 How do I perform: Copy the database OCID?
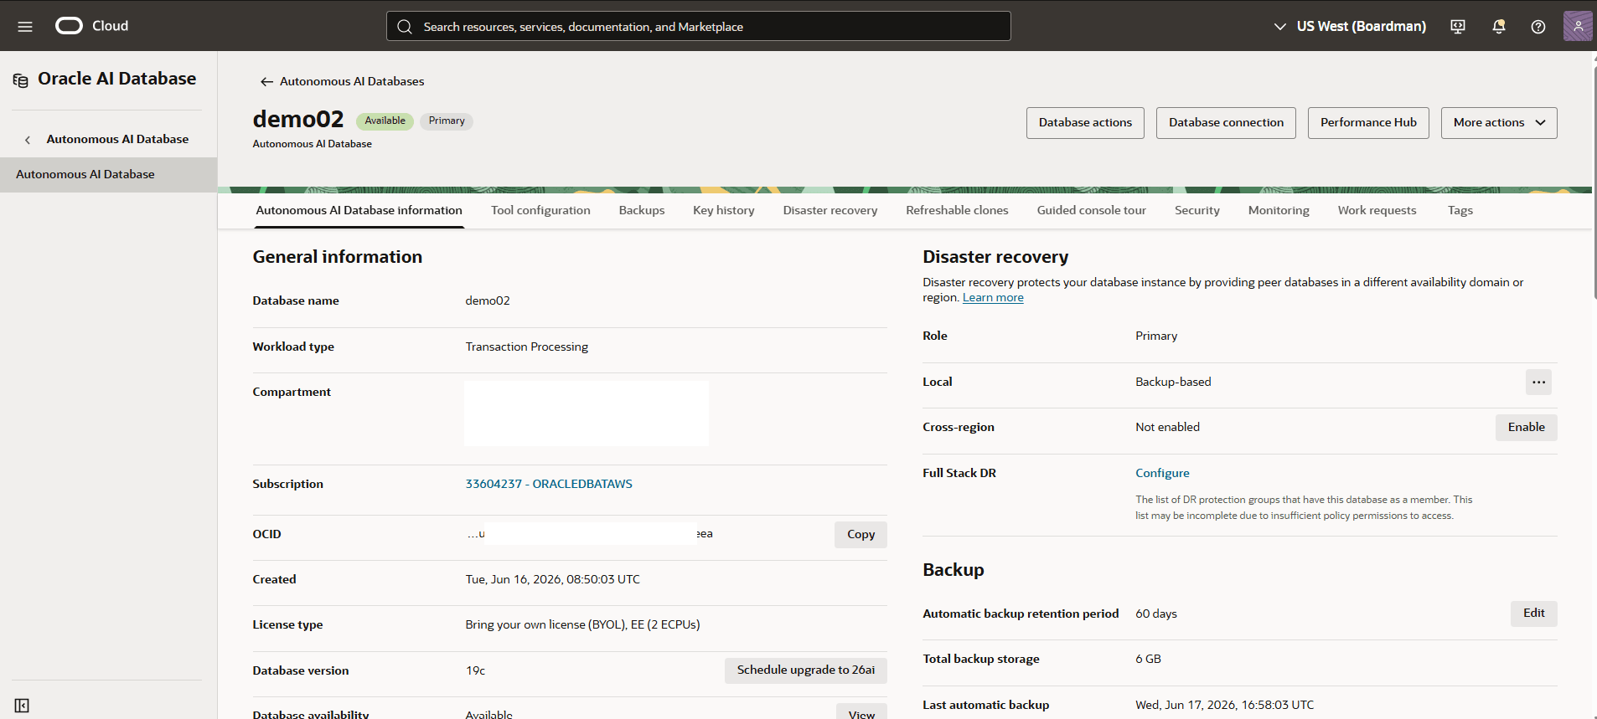click(861, 535)
